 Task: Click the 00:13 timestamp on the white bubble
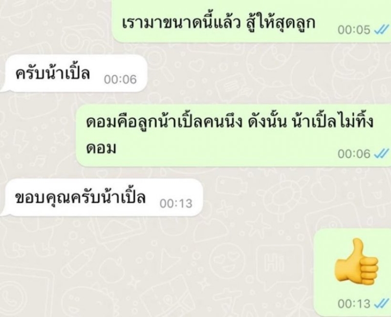[x=176, y=204]
